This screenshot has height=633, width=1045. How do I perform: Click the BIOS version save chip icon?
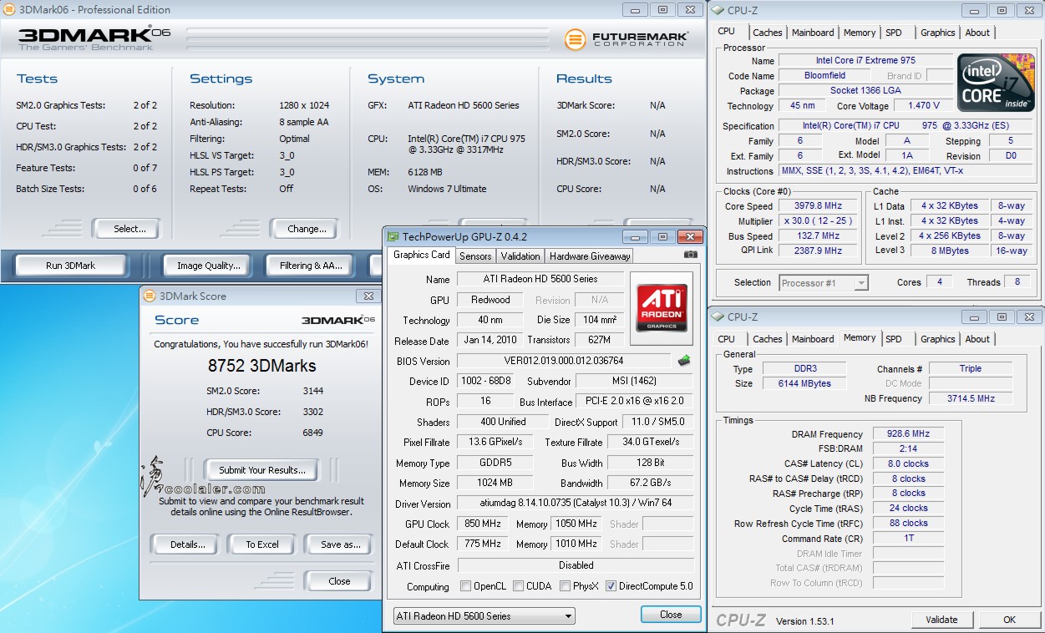[684, 361]
